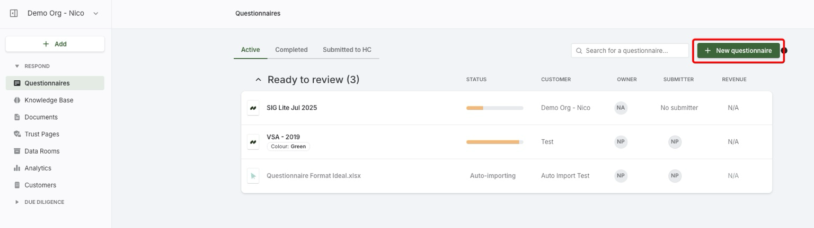Viewport: 814px width, 228px height.
Task: Click the Questionnaire Format Ideal.xlsx cursor icon
Action: tap(253, 176)
